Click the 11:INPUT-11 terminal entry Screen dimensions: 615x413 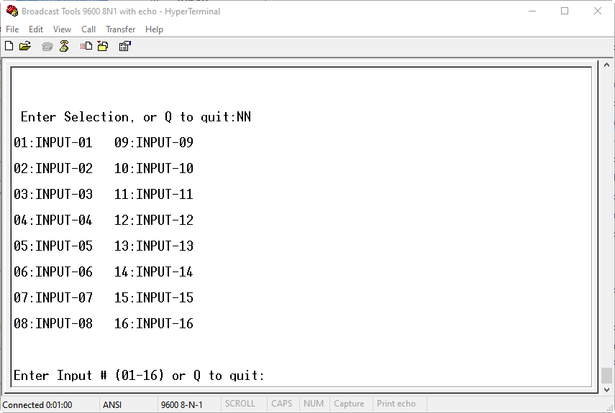click(x=154, y=194)
